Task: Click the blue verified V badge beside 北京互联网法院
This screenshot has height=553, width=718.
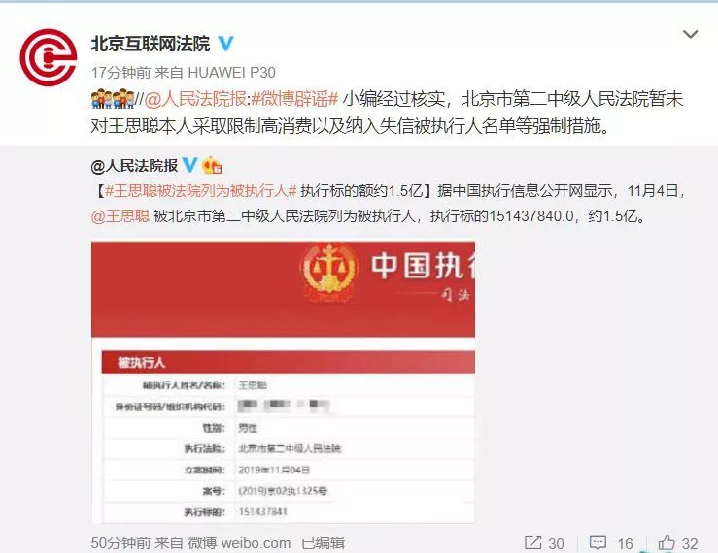Action: 225,44
